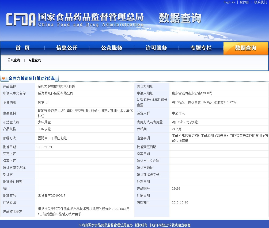Viewport: 269px width, 228px height.
Task: Click product specification value 500mg/粒
Action: coord(44,129)
